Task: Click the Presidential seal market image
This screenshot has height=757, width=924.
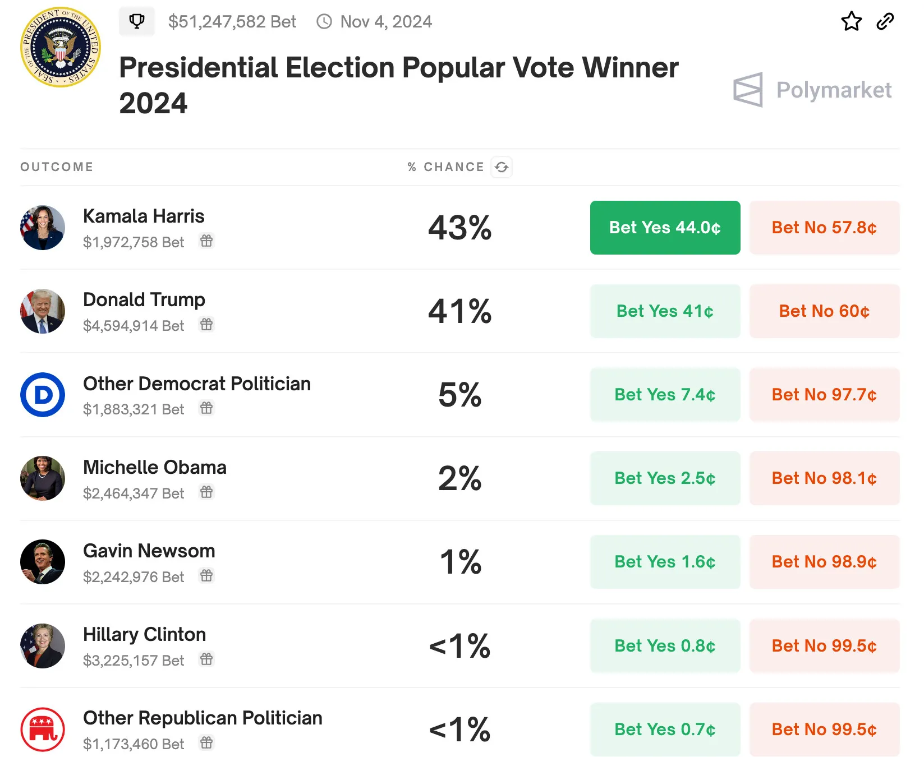Action: [x=61, y=47]
